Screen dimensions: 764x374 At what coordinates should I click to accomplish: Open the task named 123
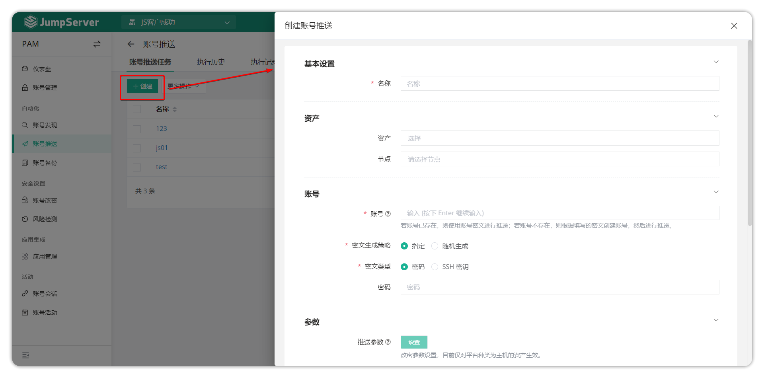161,129
